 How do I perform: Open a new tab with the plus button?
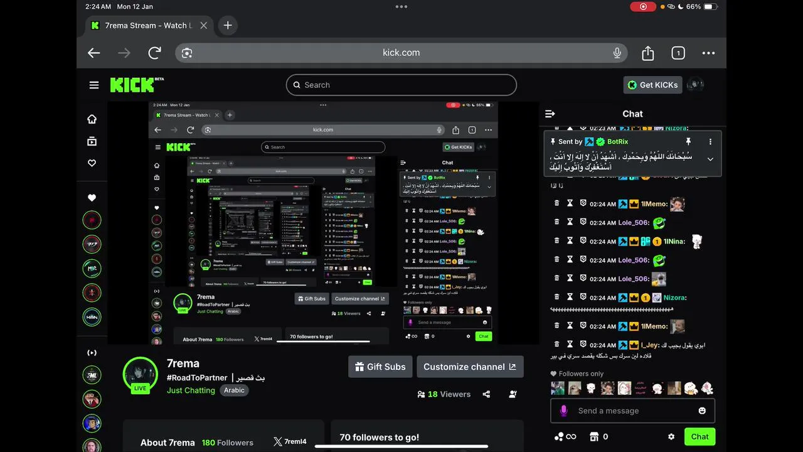coord(228,26)
